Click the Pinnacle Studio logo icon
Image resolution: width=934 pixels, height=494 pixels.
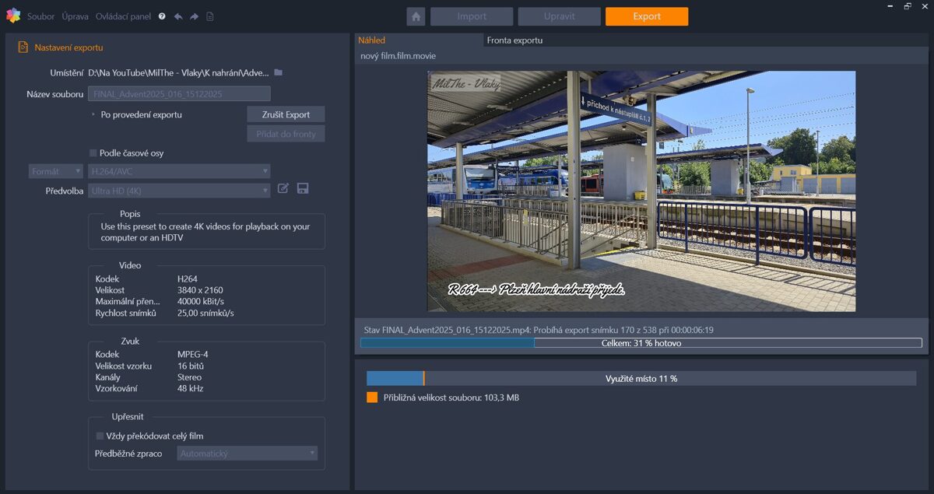(x=12, y=16)
